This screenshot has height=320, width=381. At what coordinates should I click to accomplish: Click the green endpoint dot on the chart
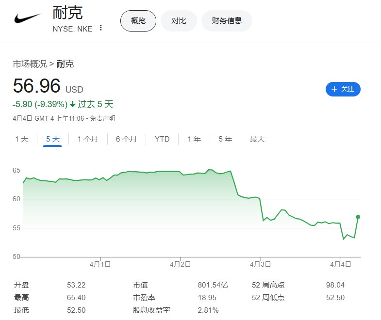tap(358, 217)
